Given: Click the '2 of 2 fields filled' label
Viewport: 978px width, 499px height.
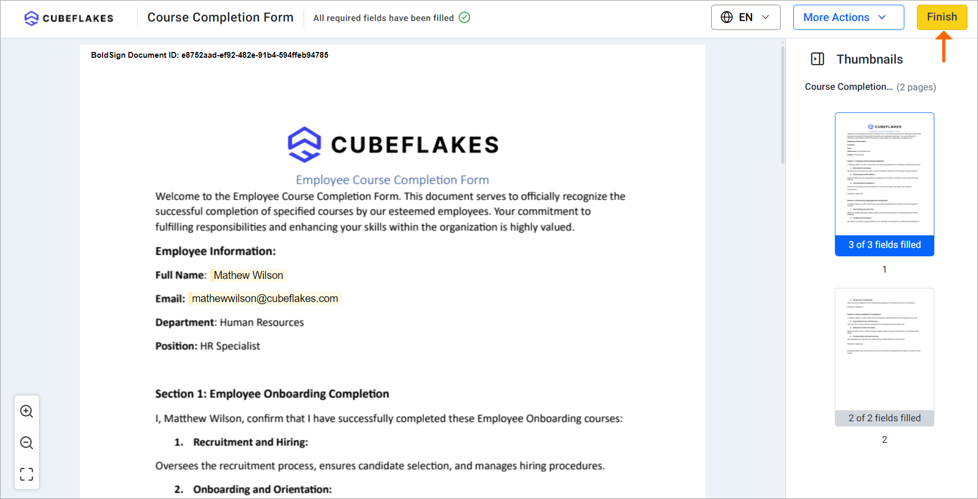Looking at the screenshot, I should 884,418.
